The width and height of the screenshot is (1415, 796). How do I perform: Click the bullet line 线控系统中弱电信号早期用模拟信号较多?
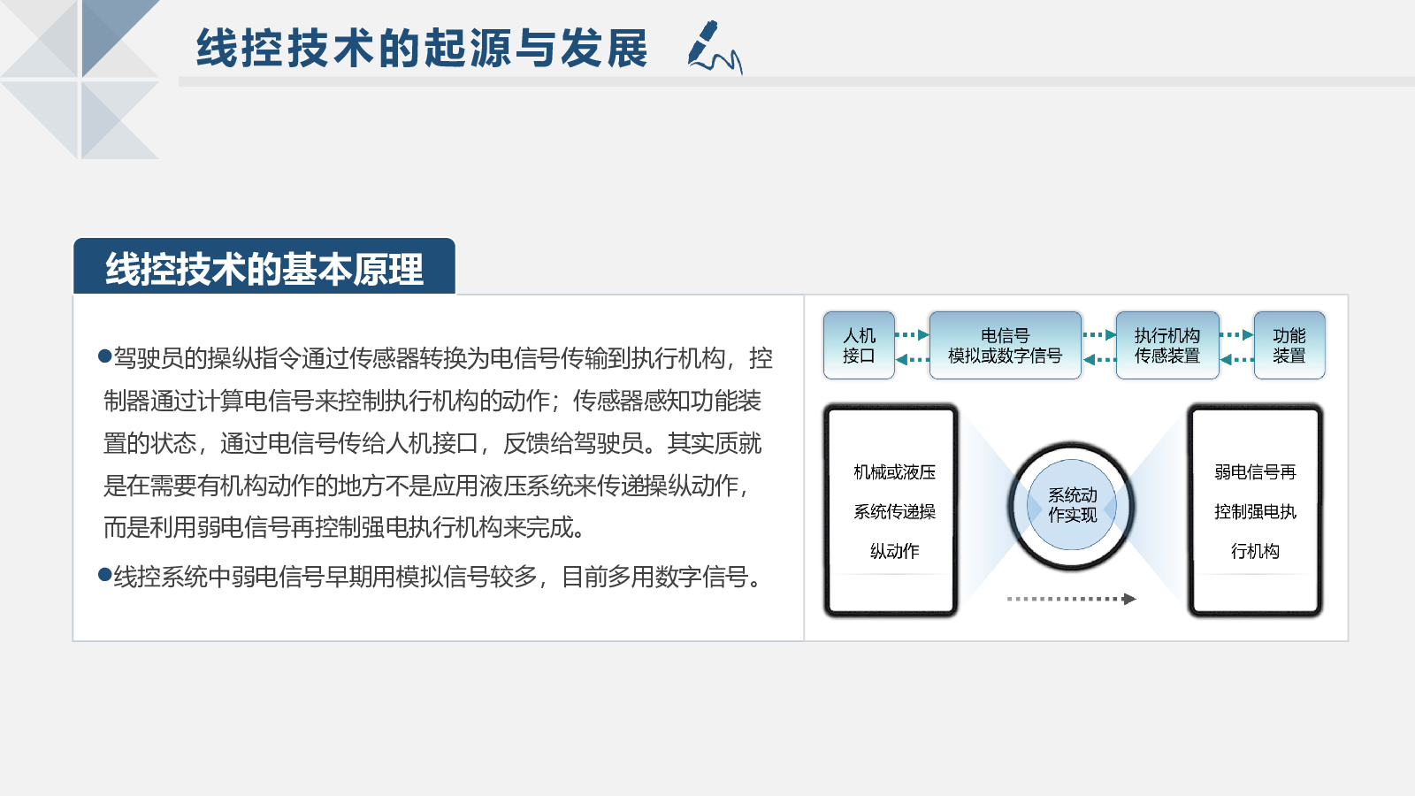click(x=432, y=577)
